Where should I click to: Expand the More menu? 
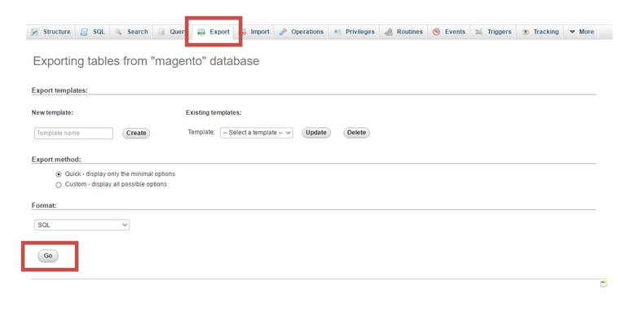click(582, 32)
